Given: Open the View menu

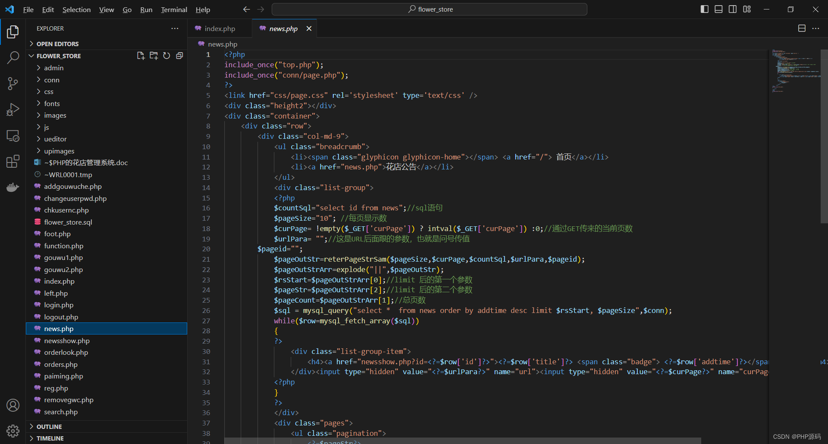Looking at the screenshot, I should [x=107, y=9].
